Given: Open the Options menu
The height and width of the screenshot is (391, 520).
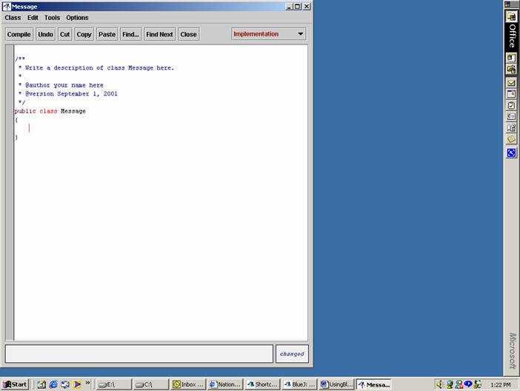Looking at the screenshot, I should coord(77,18).
